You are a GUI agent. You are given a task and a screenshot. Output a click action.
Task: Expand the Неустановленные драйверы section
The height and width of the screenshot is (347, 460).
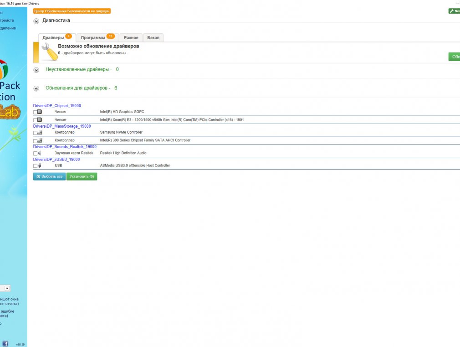(36, 70)
